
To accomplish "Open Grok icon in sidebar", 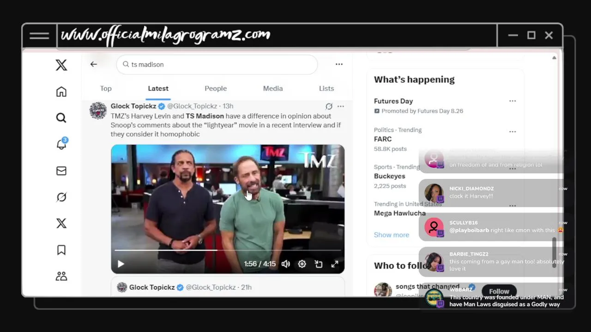I will 61,197.
